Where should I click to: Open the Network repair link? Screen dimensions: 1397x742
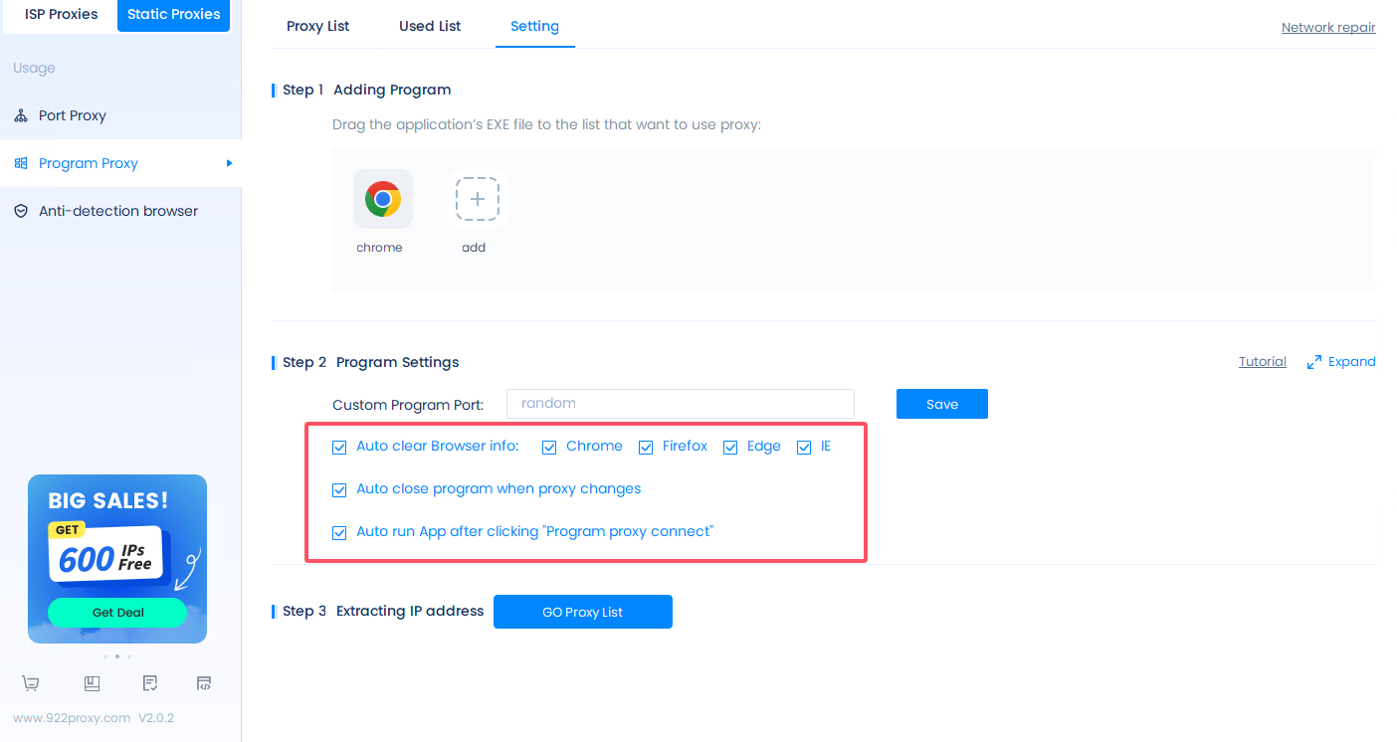[x=1327, y=28]
